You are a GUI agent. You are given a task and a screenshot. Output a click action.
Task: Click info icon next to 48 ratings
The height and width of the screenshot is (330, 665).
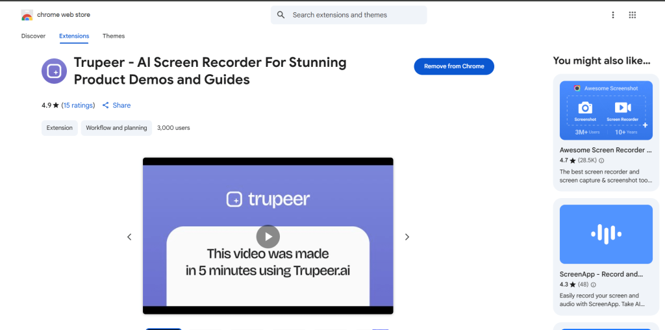tap(594, 285)
